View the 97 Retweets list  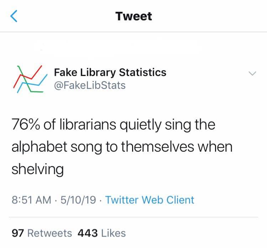coord(42,233)
